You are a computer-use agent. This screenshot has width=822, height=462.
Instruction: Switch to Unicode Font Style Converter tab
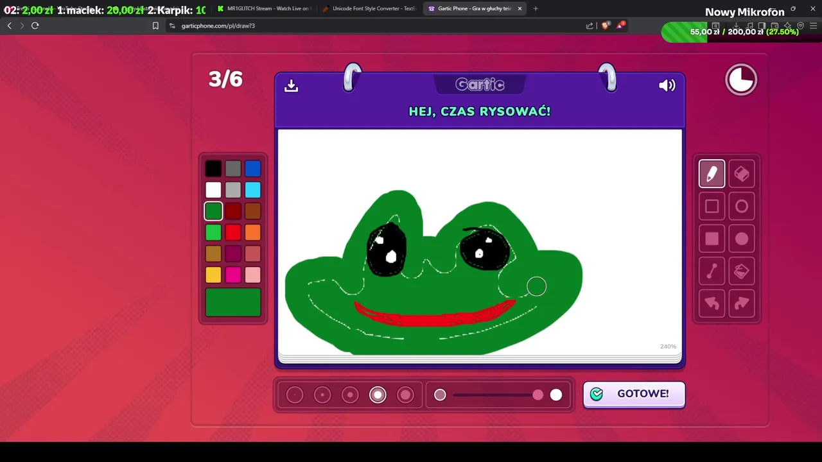(369, 8)
